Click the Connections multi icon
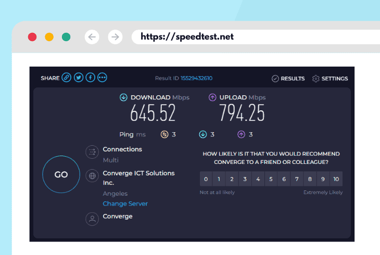This screenshot has width=380, height=255. tap(92, 152)
